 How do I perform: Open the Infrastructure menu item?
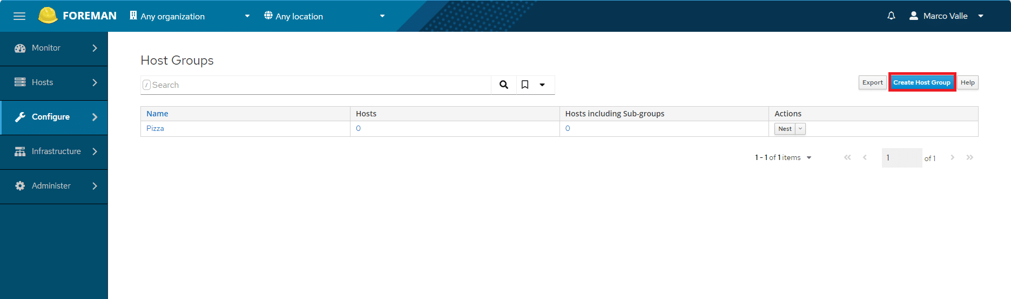54,152
